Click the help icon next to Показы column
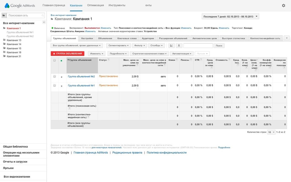The height and width of the screenshot is (182, 291). [191, 60]
